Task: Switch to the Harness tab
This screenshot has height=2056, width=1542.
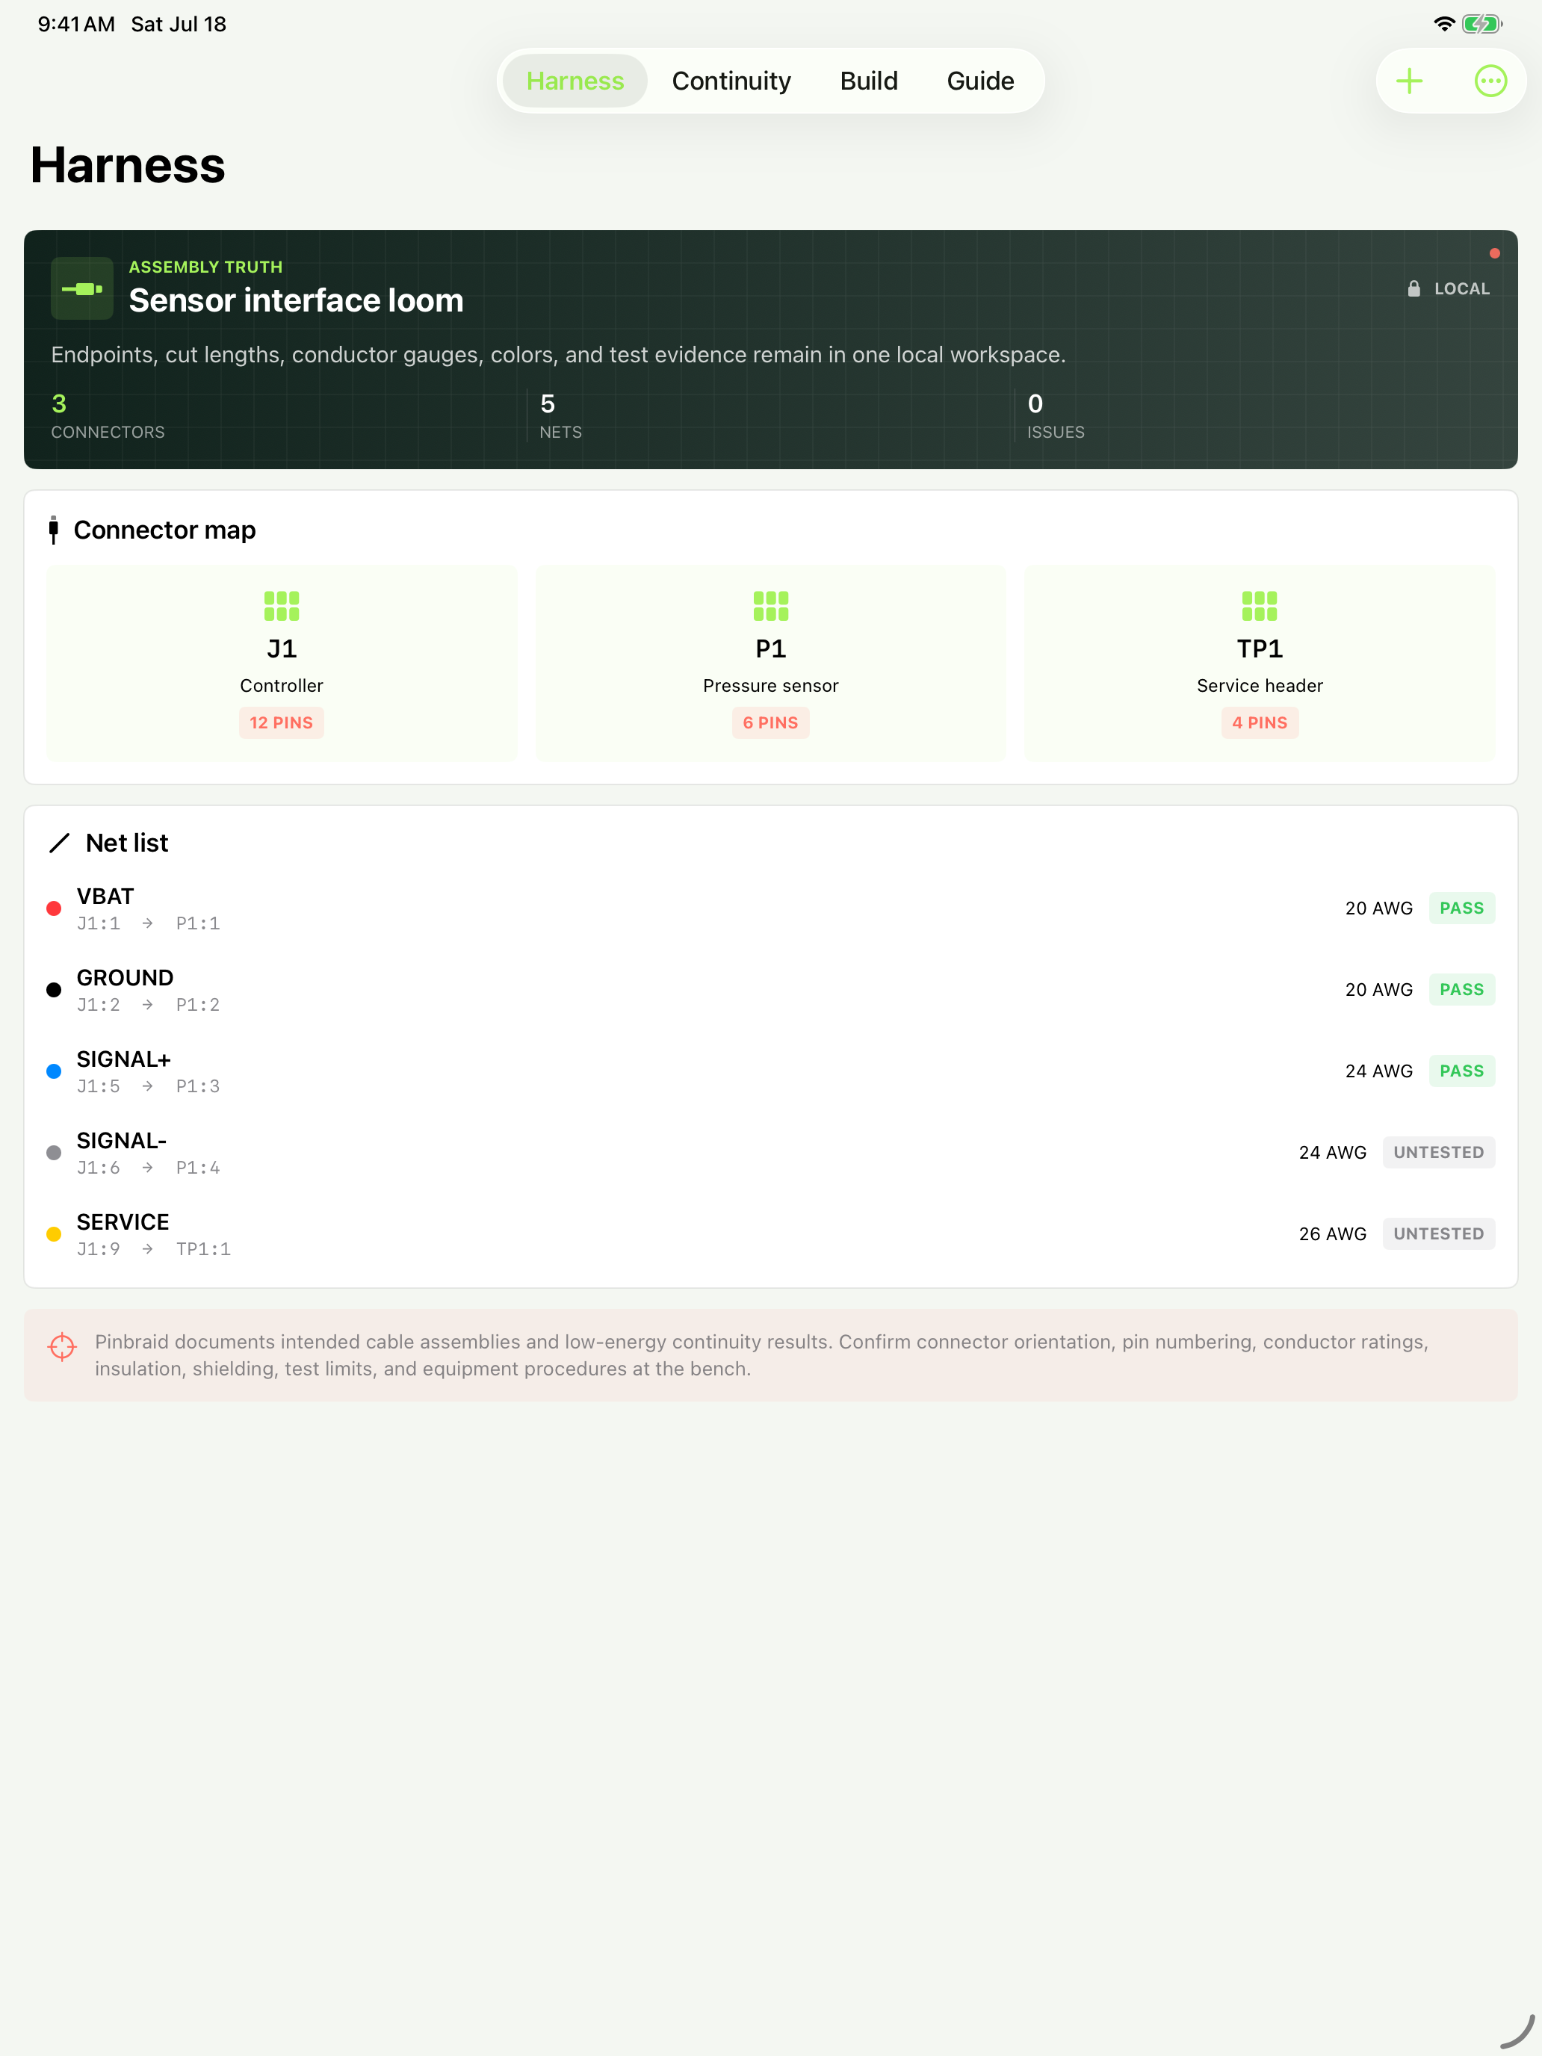Action: click(x=575, y=81)
